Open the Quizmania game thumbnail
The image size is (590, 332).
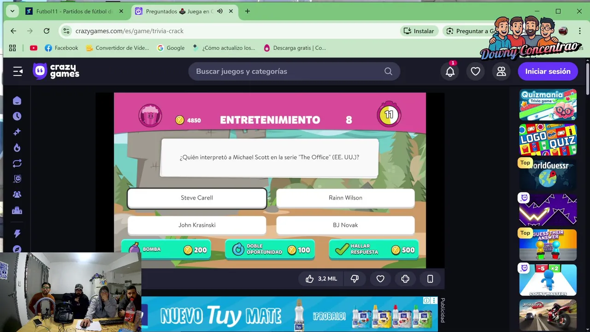coord(548,105)
